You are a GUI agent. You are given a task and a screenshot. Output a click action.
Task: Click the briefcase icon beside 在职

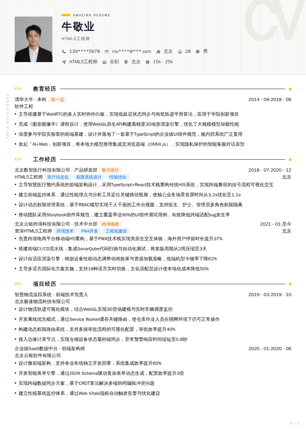104,62
